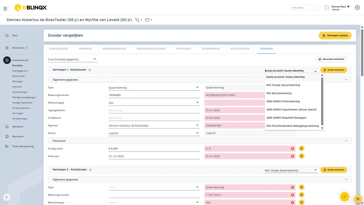Image resolution: width=364 pixels, height=205 pixels.
Task: Choose ING Betaalrekening from the dropdown list
Action: click(x=279, y=93)
